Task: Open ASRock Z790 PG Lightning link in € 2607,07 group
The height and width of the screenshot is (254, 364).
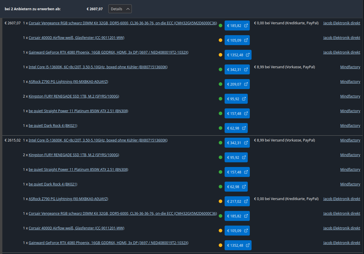Action: point(68,82)
